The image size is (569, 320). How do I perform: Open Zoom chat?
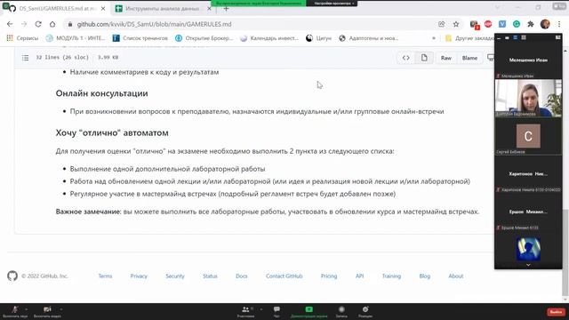point(276,312)
